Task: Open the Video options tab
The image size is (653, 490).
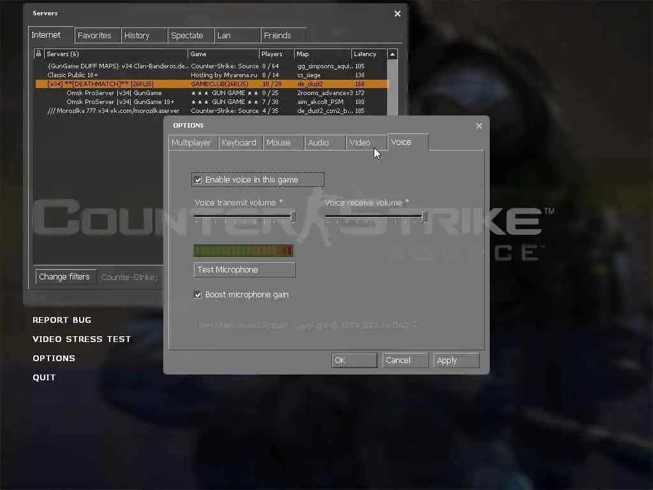Action: point(365,142)
